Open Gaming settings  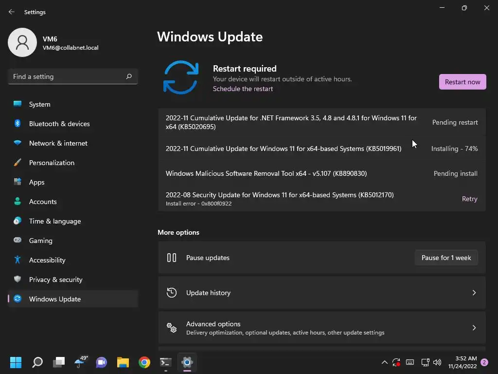click(73, 241)
